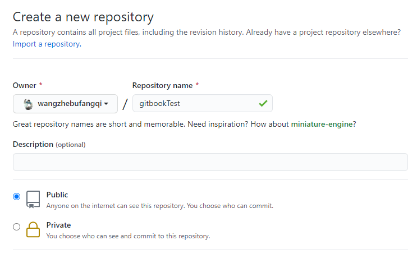The width and height of the screenshot is (417, 254).
Task: Focus the Repository name field gitbookTest
Action: click(x=203, y=103)
